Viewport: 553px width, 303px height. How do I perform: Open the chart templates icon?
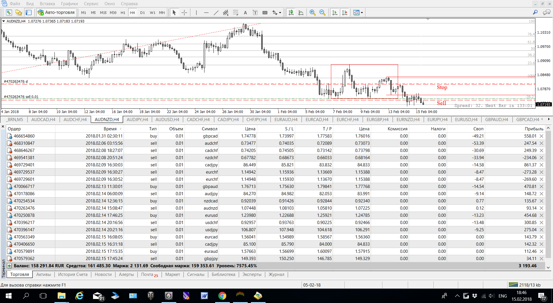point(356,12)
